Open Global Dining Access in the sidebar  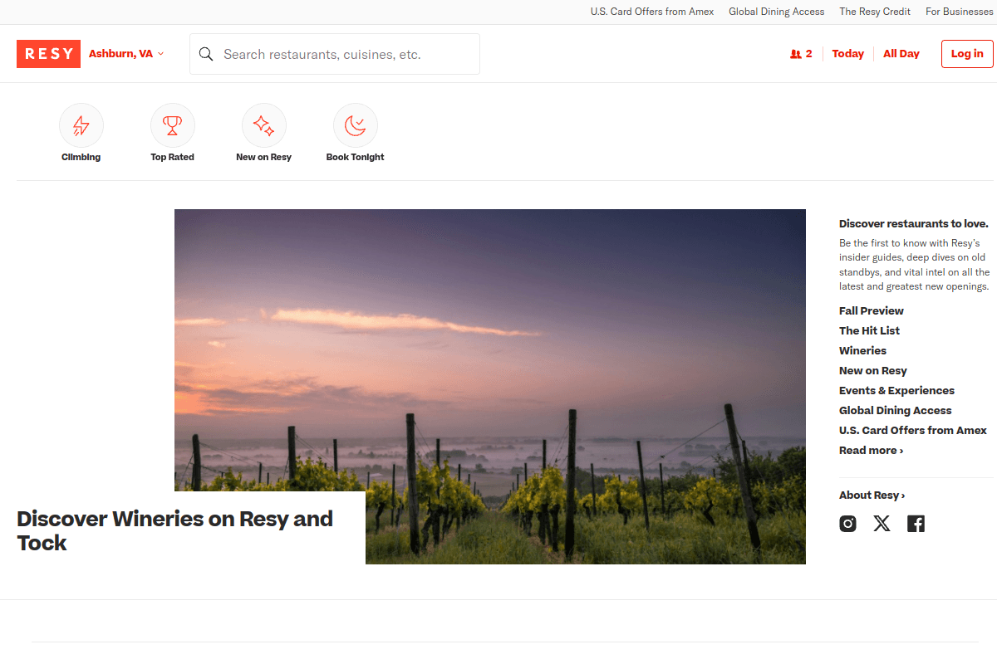[x=895, y=410]
